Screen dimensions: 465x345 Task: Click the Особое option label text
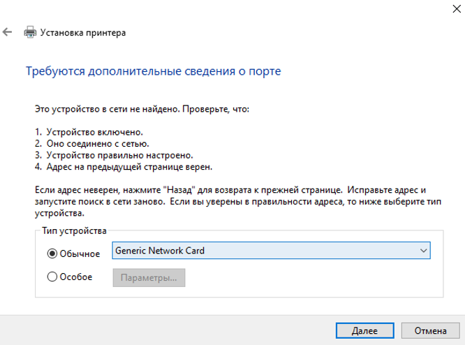pyautogui.click(x=76, y=277)
